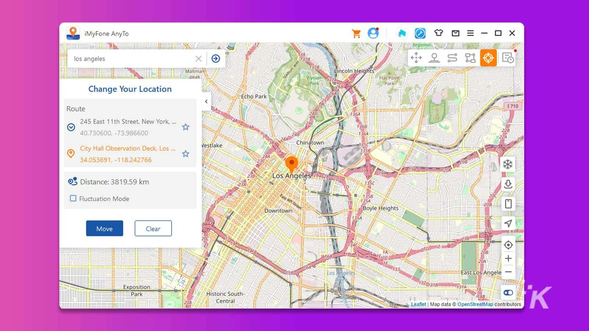The height and width of the screenshot is (331, 589).
Task: Open the hamburger menu
Action: click(470, 33)
